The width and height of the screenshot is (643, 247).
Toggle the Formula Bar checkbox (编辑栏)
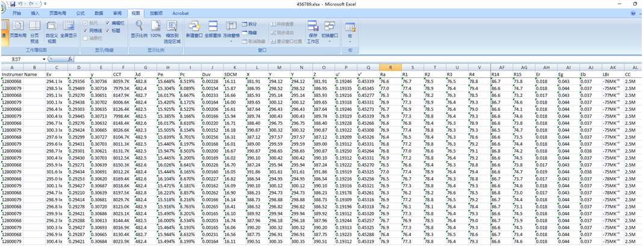108,22
